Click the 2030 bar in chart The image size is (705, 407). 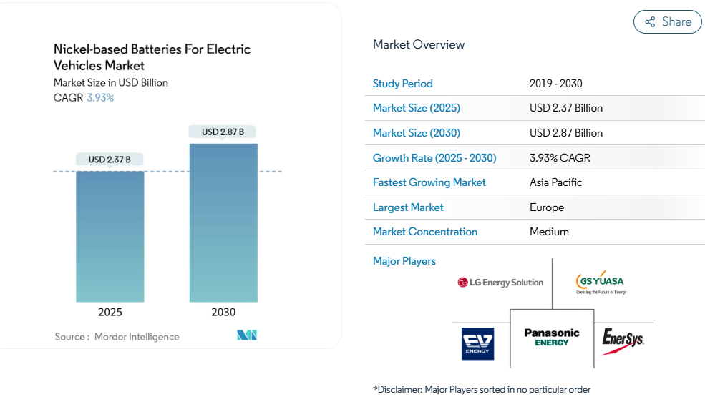tap(223, 222)
